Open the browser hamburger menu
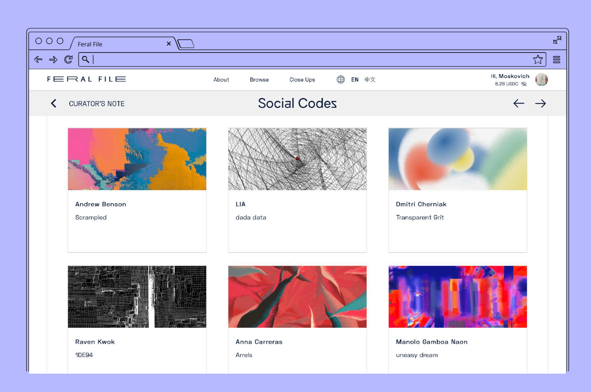This screenshot has height=392, width=591. (556, 60)
